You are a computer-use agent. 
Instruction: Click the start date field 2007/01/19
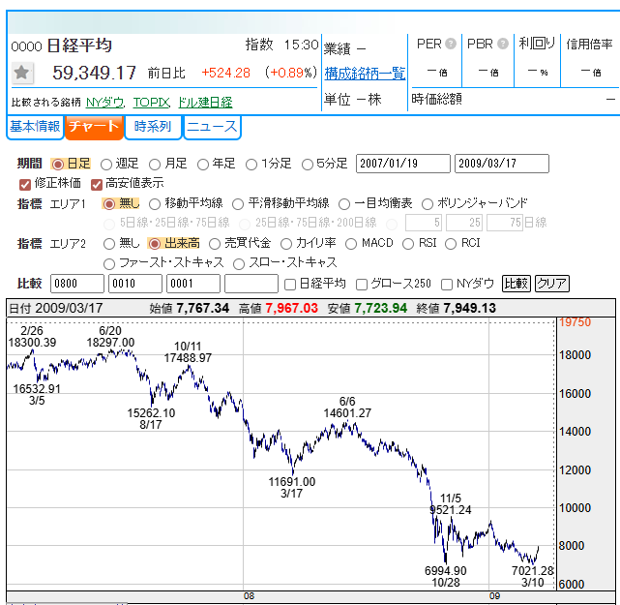click(x=403, y=164)
